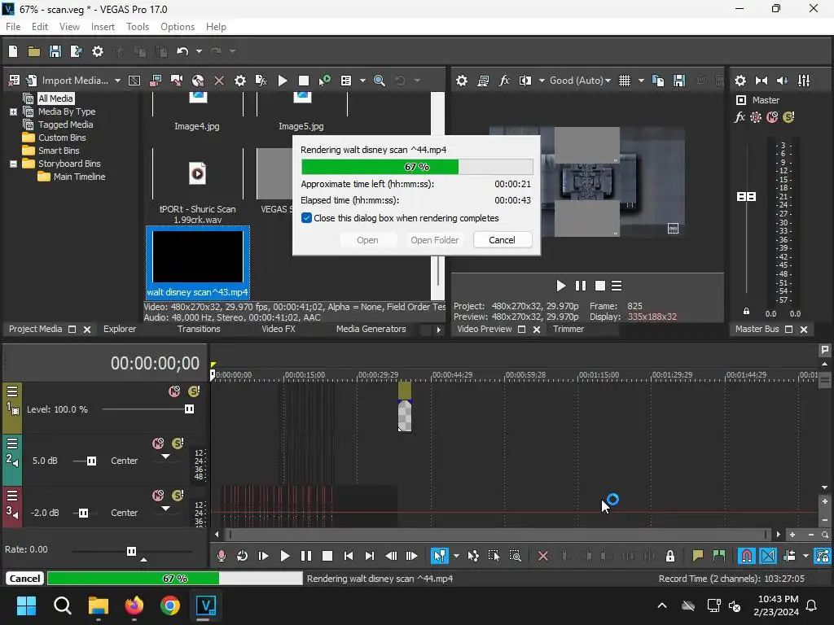
Task: Save the project using the floppy icon
Action: pos(55,51)
